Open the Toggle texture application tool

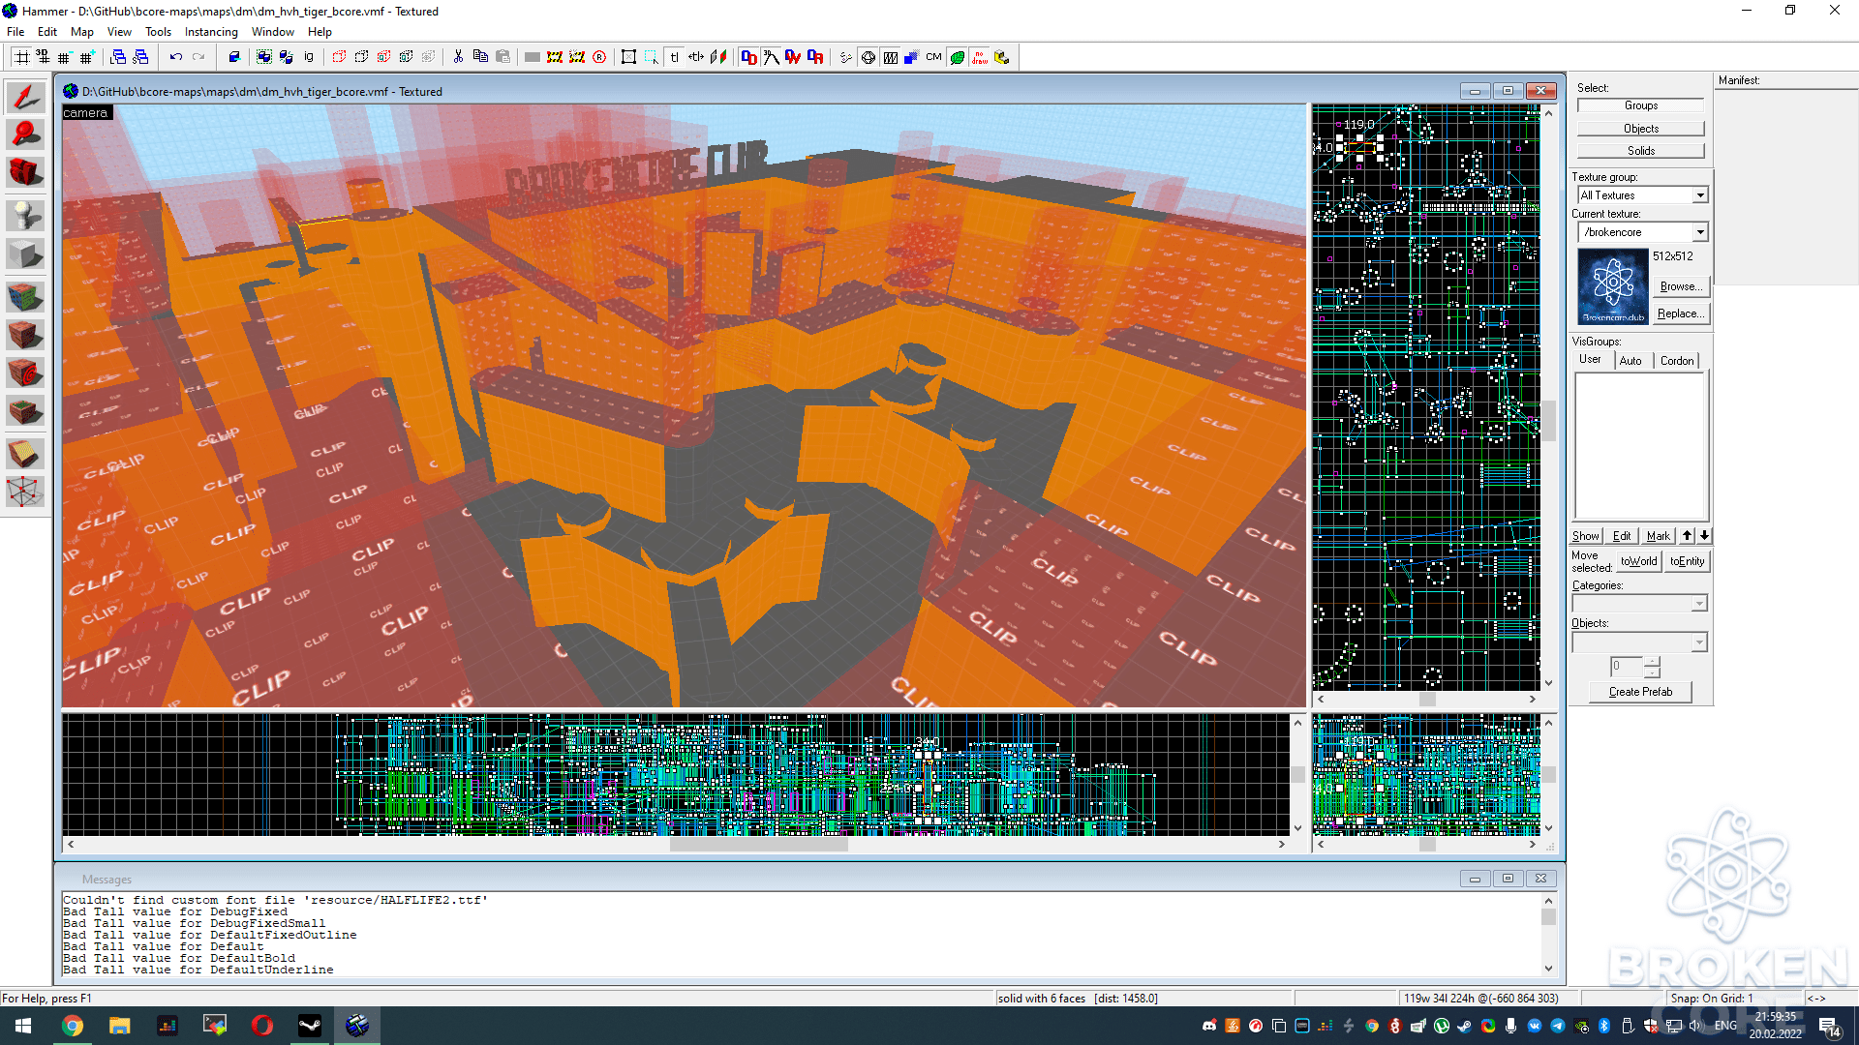[x=25, y=296]
